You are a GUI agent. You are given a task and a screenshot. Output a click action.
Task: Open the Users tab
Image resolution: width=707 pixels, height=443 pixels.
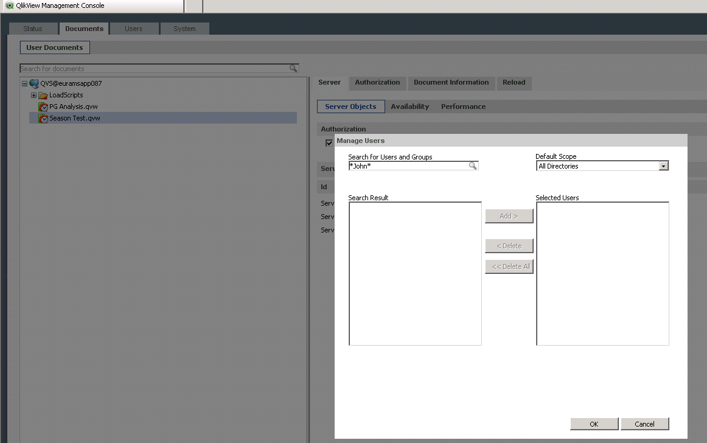click(134, 29)
